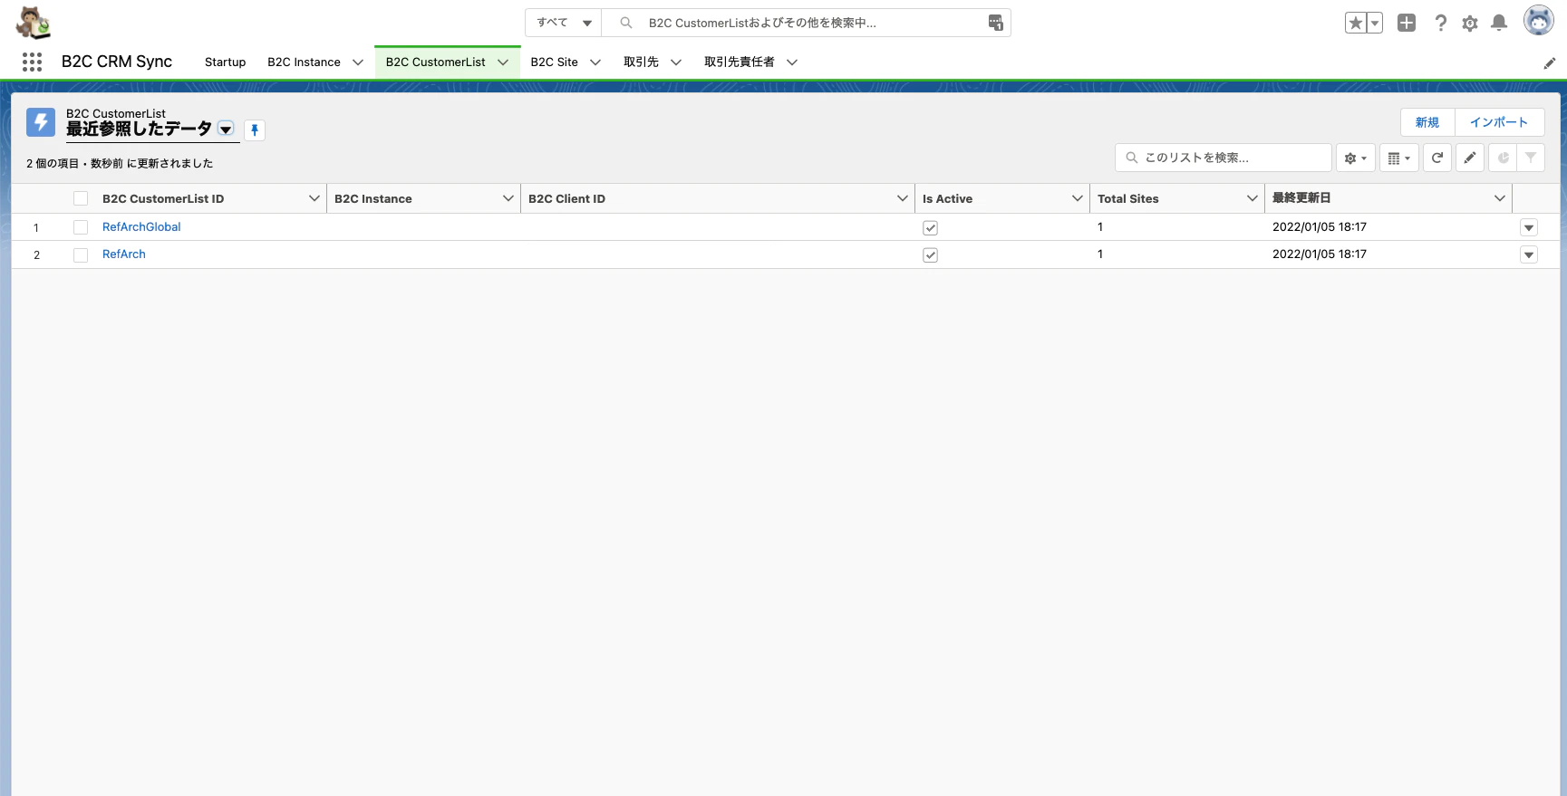The height and width of the screenshot is (796, 1567).
Task: Open Total Sites column actions chevron
Action: pos(1253,198)
